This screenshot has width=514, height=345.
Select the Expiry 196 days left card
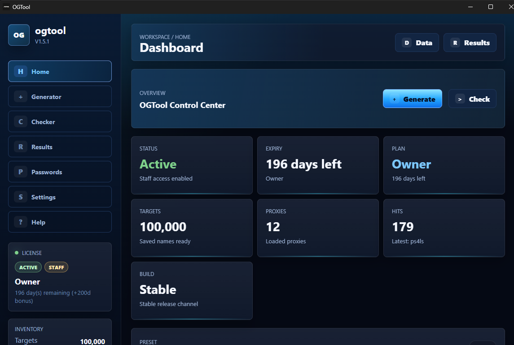(318, 165)
